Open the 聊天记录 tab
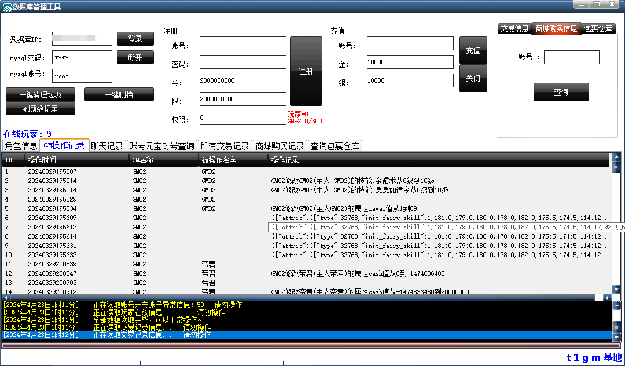 click(x=106, y=146)
